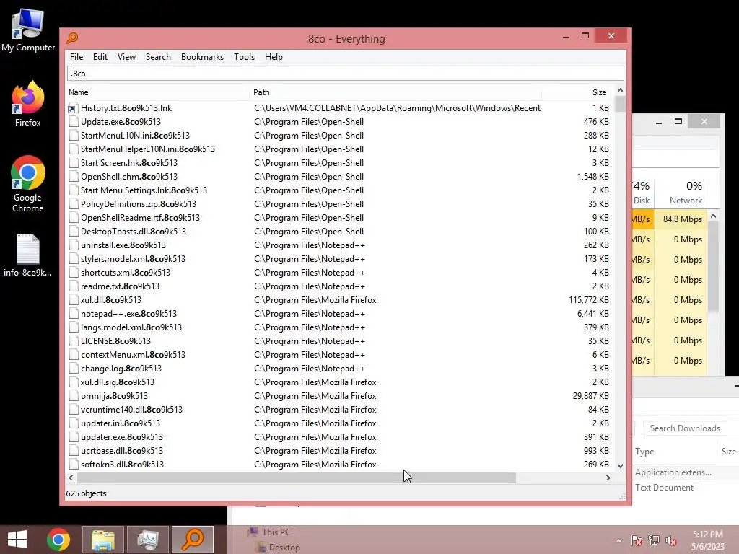
Task: Open the Help menu
Action: click(x=274, y=57)
